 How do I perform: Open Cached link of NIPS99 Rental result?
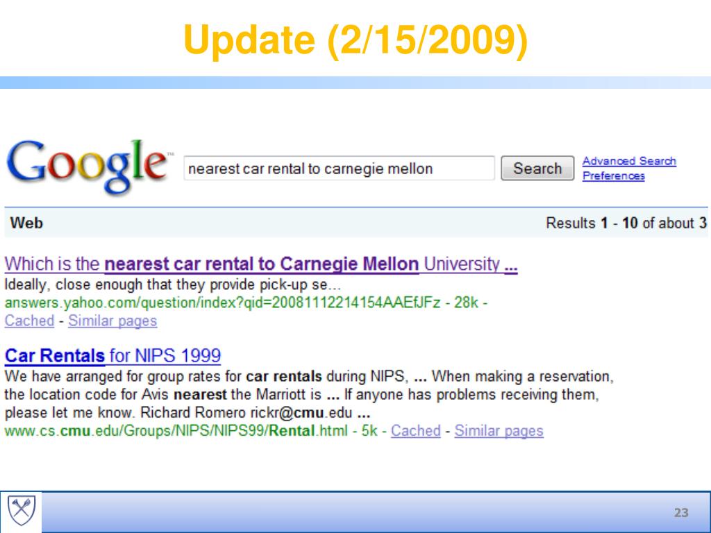click(416, 430)
